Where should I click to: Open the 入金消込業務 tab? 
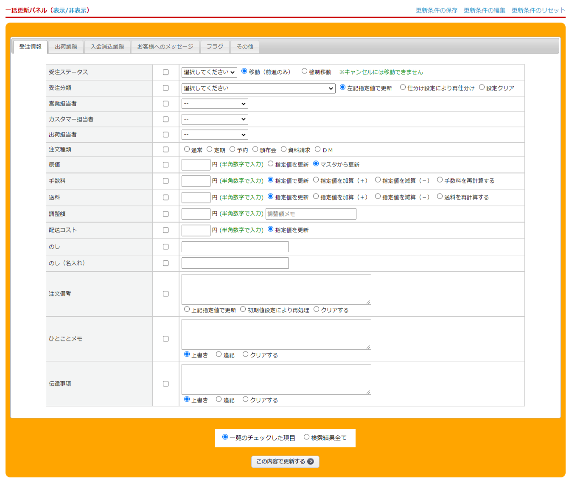point(107,47)
